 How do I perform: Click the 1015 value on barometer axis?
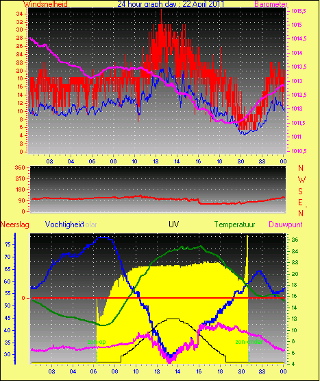(x=297, y=25)
